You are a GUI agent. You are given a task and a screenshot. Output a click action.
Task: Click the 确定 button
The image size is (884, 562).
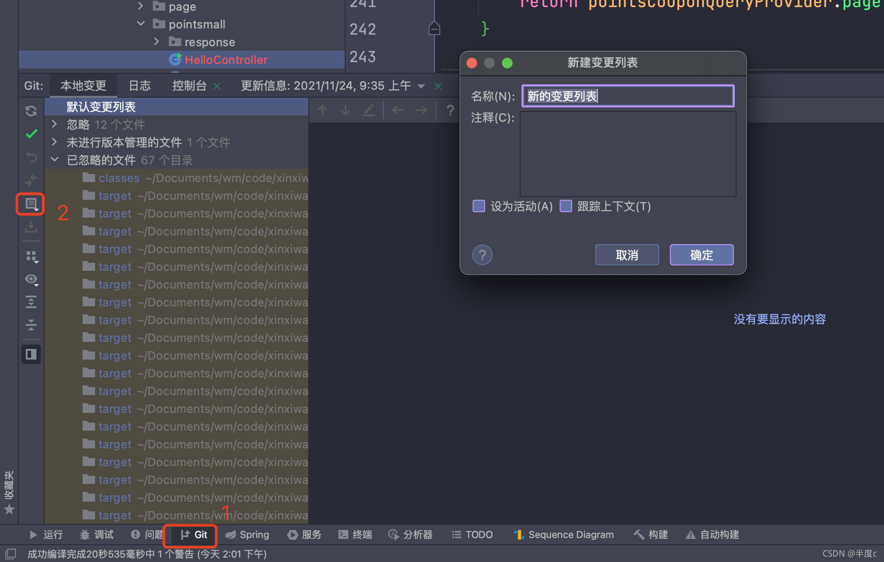pyautogui.click(x=701, y=255)
